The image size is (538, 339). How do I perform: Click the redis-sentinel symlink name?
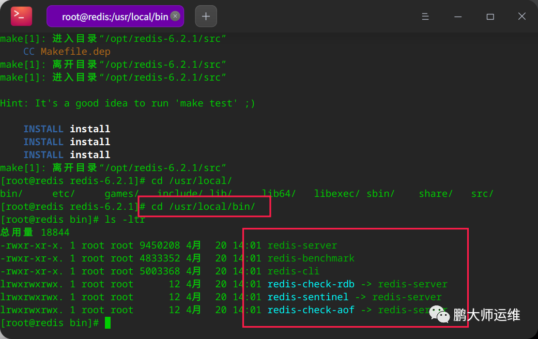(308, 297)
